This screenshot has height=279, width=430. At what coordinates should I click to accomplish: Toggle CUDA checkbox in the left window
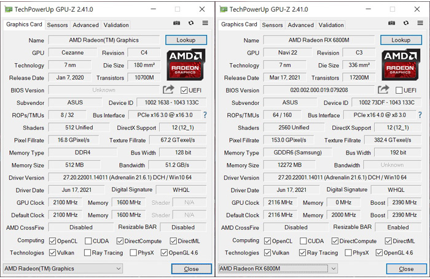point(88,241)
